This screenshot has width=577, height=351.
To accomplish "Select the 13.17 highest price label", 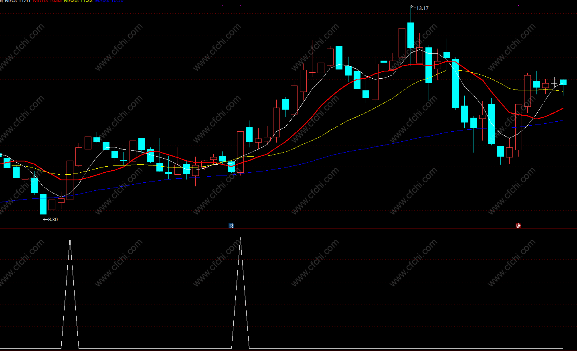I will click(x=422, y=8).
